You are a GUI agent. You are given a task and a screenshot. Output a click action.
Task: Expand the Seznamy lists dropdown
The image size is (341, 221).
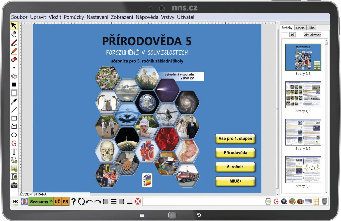pyautogui.click(x=41, y=201)
